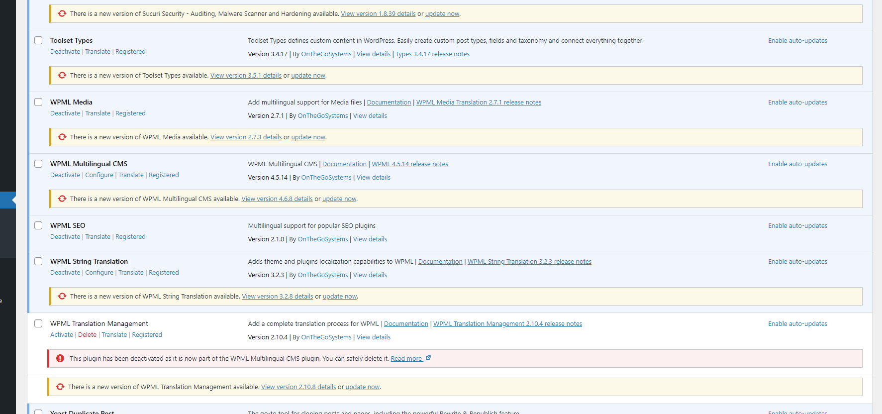Screen dimensions: 882x414
Task: Open Documentation for WPML Translation Management
Action: (406, 324)
